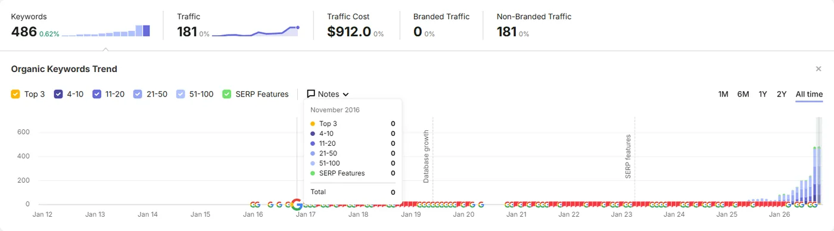This screenshot has height=231, width=834.
Task: Switch the chart range to 2Y
Action: 782,94
